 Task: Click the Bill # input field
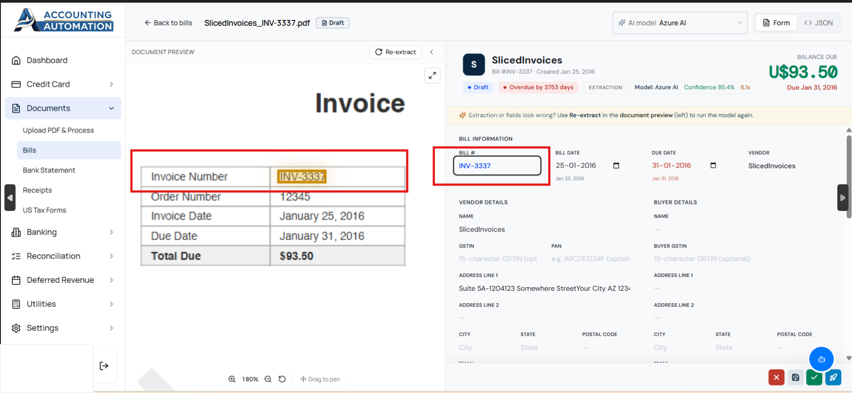coord(497,166)
